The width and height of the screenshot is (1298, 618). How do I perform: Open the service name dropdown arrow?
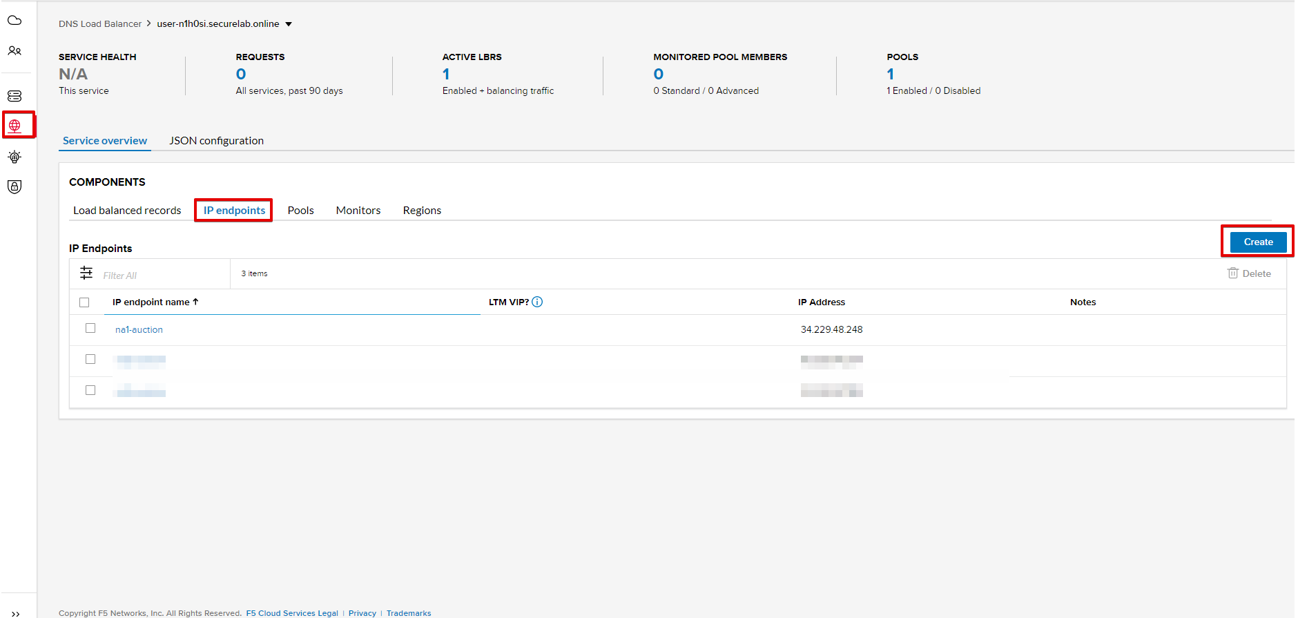click(289, 24)
